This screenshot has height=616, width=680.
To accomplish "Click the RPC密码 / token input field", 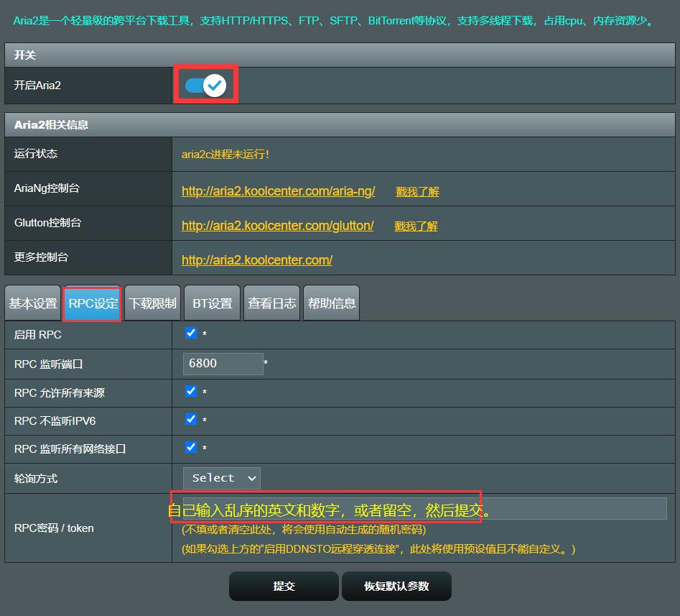I will (424, 508).
